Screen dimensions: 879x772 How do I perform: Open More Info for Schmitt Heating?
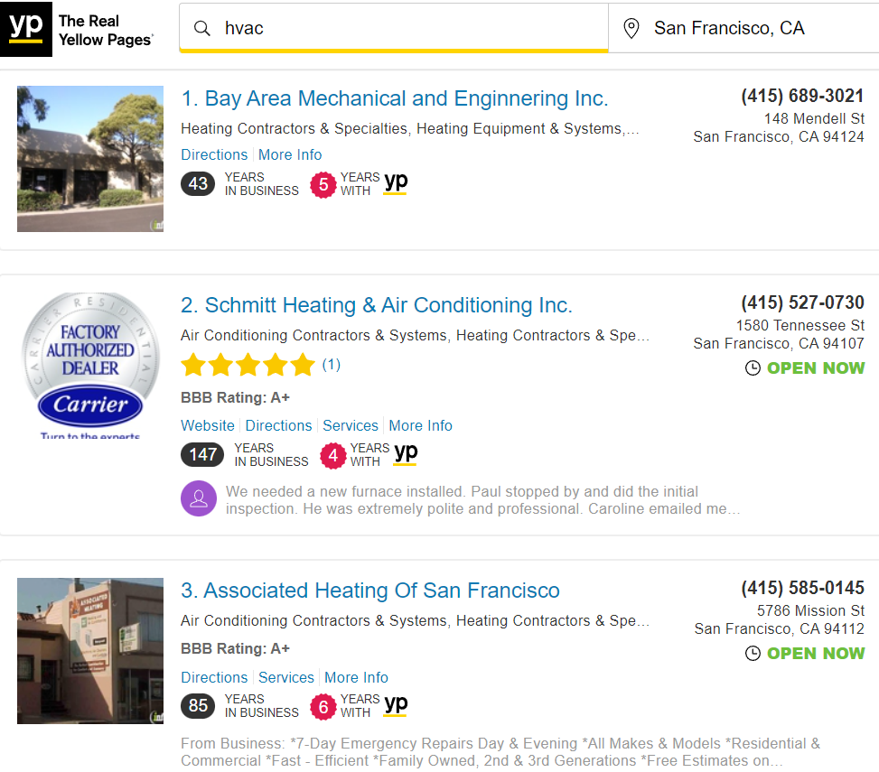[x=420, y=426]
